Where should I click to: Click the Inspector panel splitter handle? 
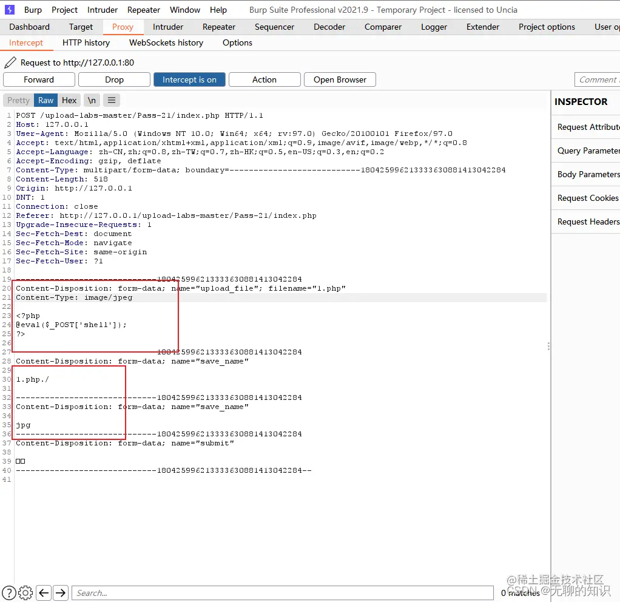548,347
